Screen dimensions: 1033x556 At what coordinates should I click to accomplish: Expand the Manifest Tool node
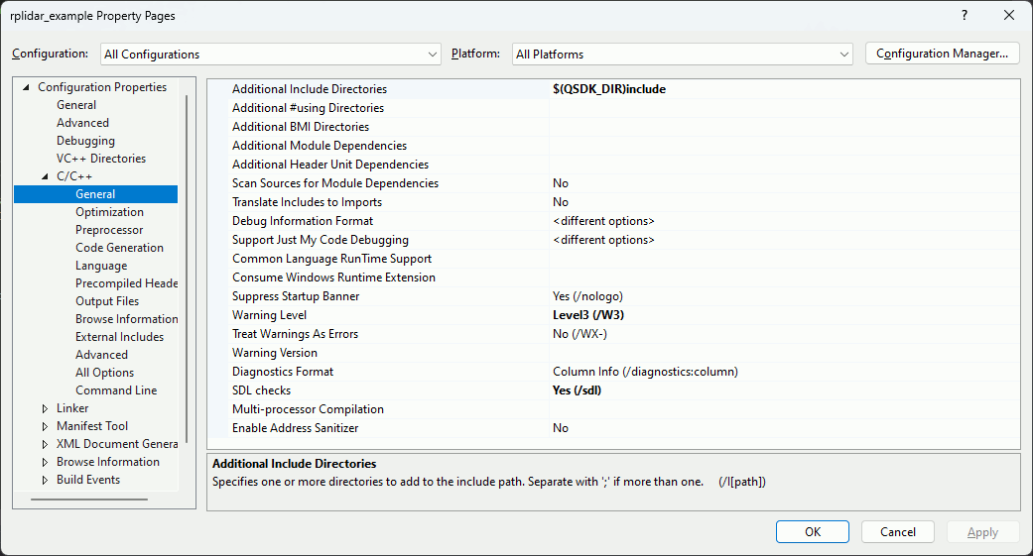click(45, 426)
